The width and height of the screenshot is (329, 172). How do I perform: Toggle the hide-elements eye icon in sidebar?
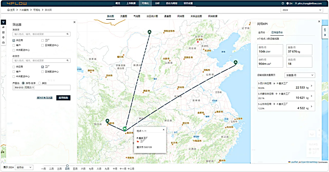coord(3,27)
